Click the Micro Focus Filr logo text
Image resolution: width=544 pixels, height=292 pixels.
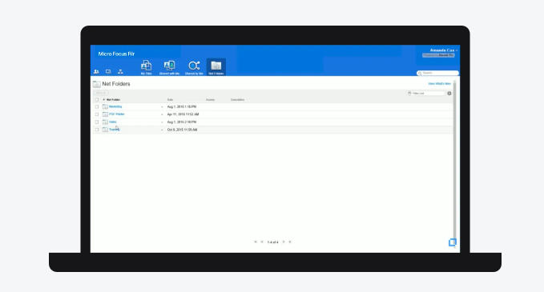[x=117, y=54]
